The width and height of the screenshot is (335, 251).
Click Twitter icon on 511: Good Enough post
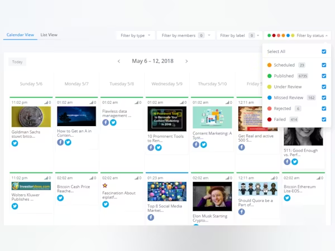295,162
